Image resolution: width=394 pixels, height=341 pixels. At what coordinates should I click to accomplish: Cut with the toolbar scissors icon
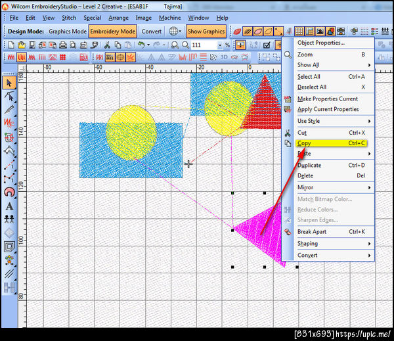(107, 45)
